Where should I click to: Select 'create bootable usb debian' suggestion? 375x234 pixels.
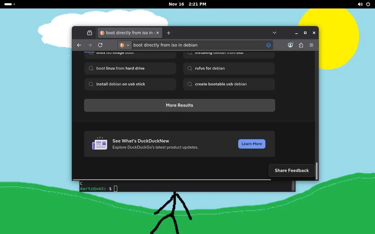pyautogui.click(x=229, y=84)
